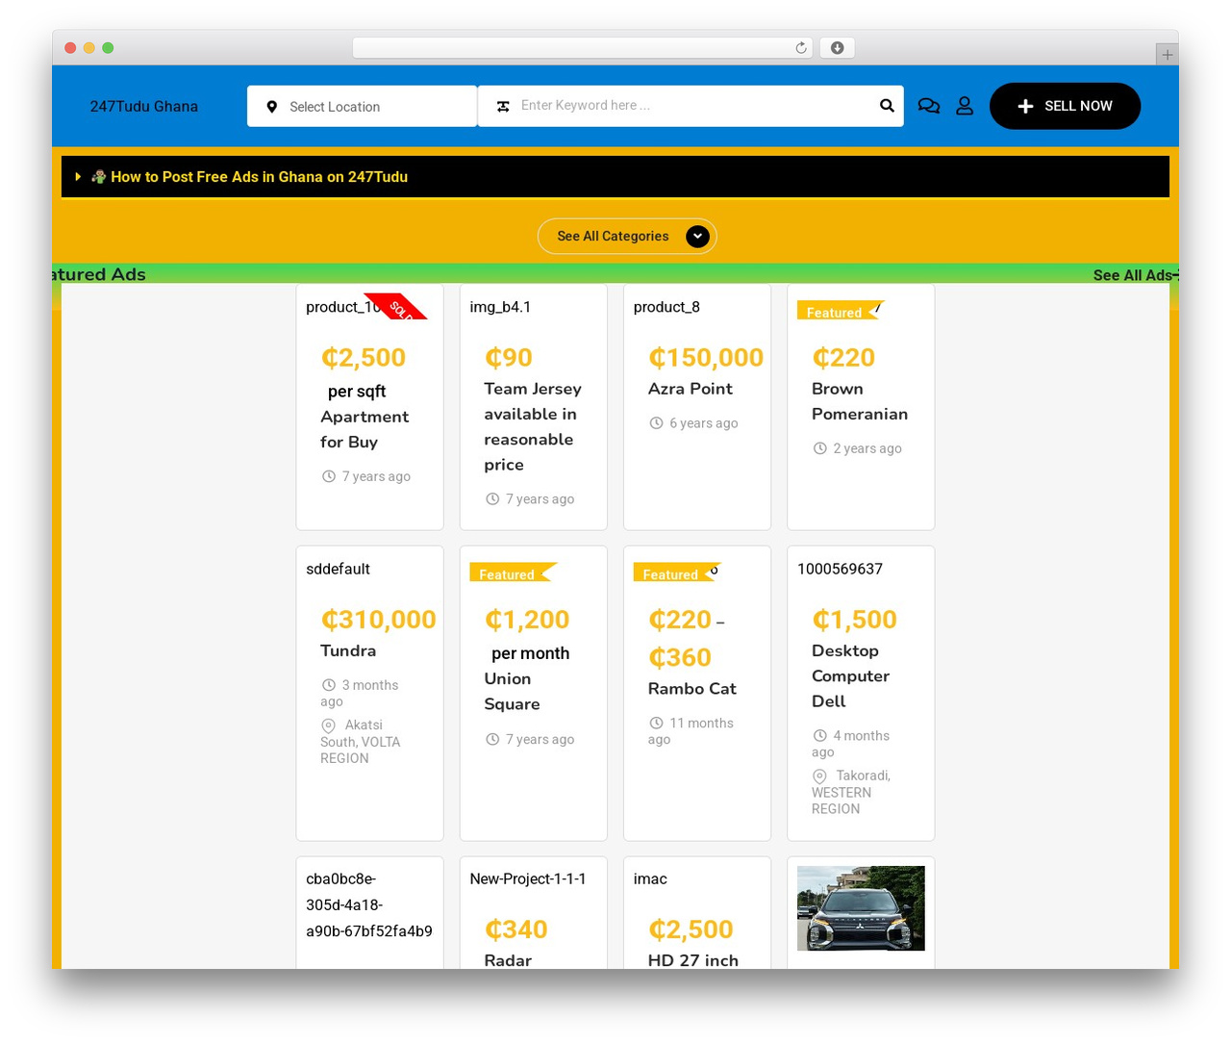The width and height of the screenshot is (1231, 1043).
Task: Click the browser download icon
Action: pos(838,48)
